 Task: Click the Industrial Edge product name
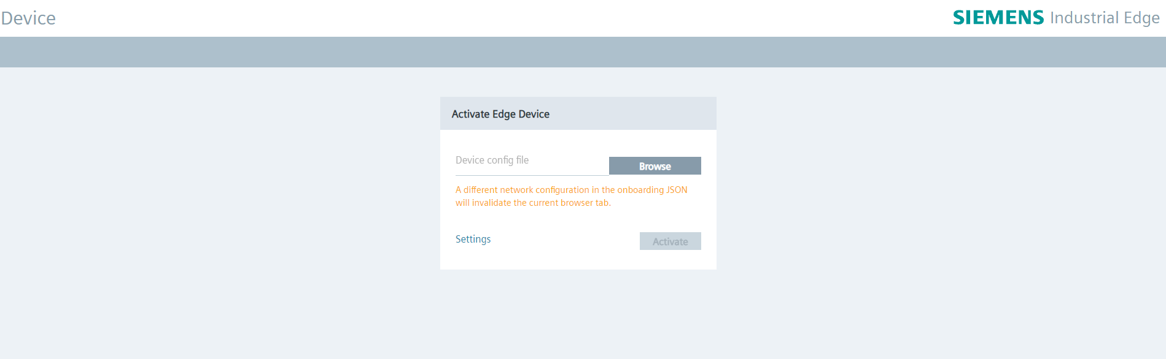coord(1104,18)
